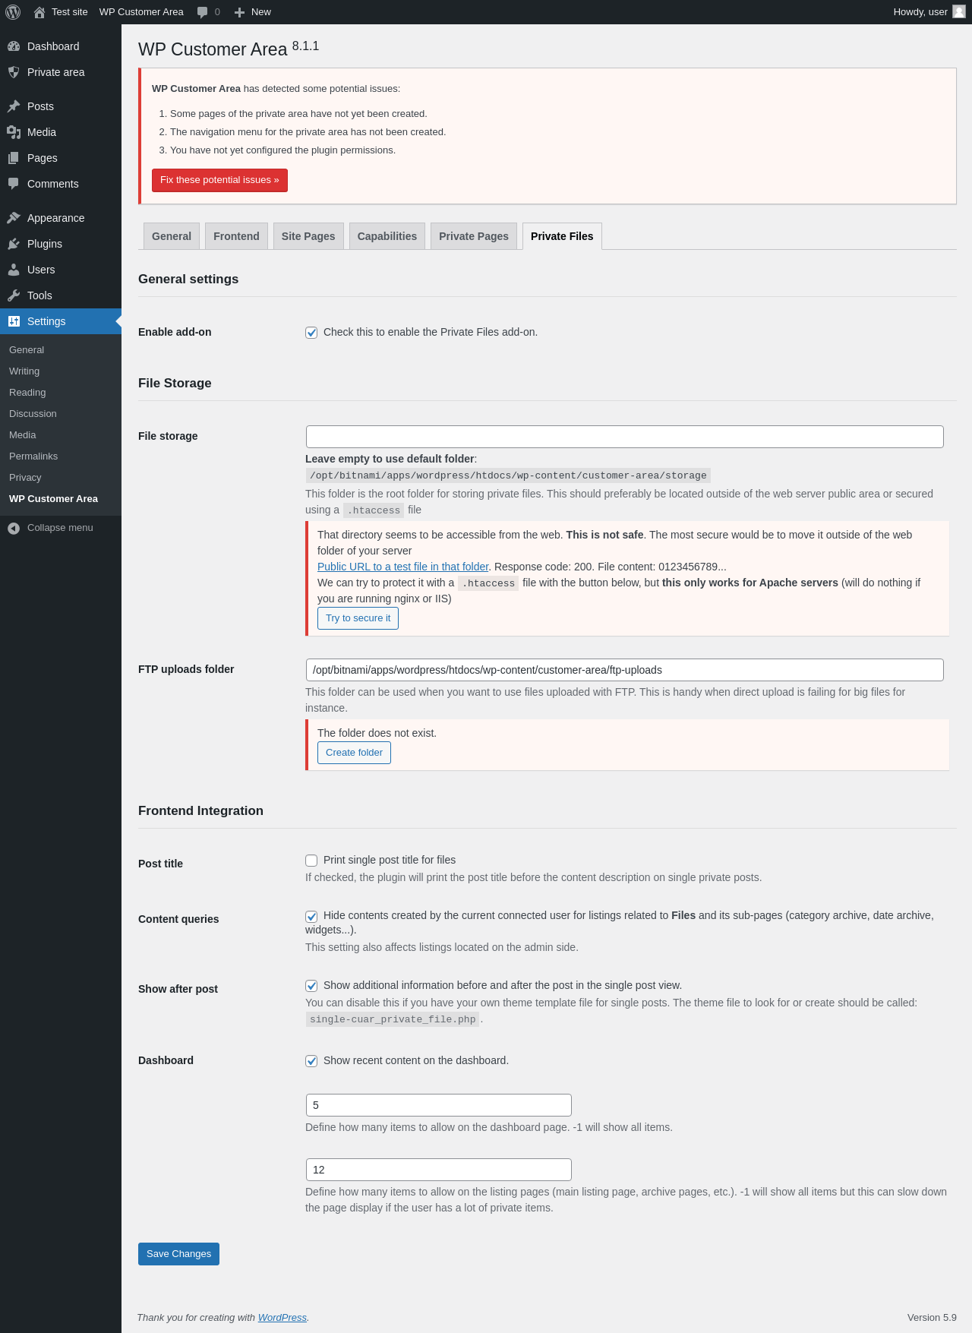Switch to the Private Pages tab
The image size is (972, 1333).
point(474,236)
